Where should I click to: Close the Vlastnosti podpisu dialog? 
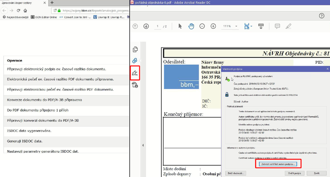point(327,69)
